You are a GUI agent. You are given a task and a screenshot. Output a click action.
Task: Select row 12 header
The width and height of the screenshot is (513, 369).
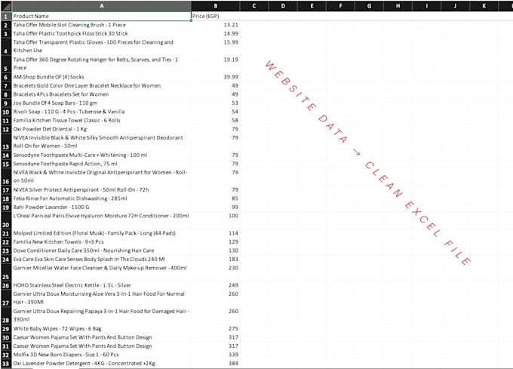click(x=6, y=129)
